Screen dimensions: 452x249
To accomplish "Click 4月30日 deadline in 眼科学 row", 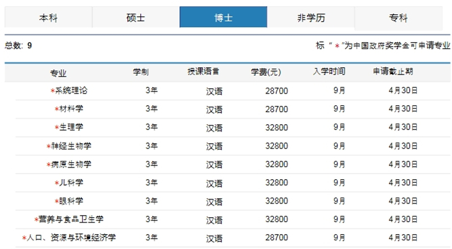I will click(403, 201).
